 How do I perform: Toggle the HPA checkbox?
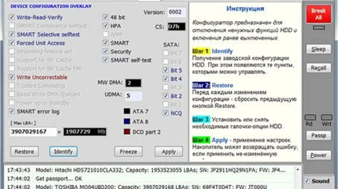pyautogui.click(x=106, y=26)
